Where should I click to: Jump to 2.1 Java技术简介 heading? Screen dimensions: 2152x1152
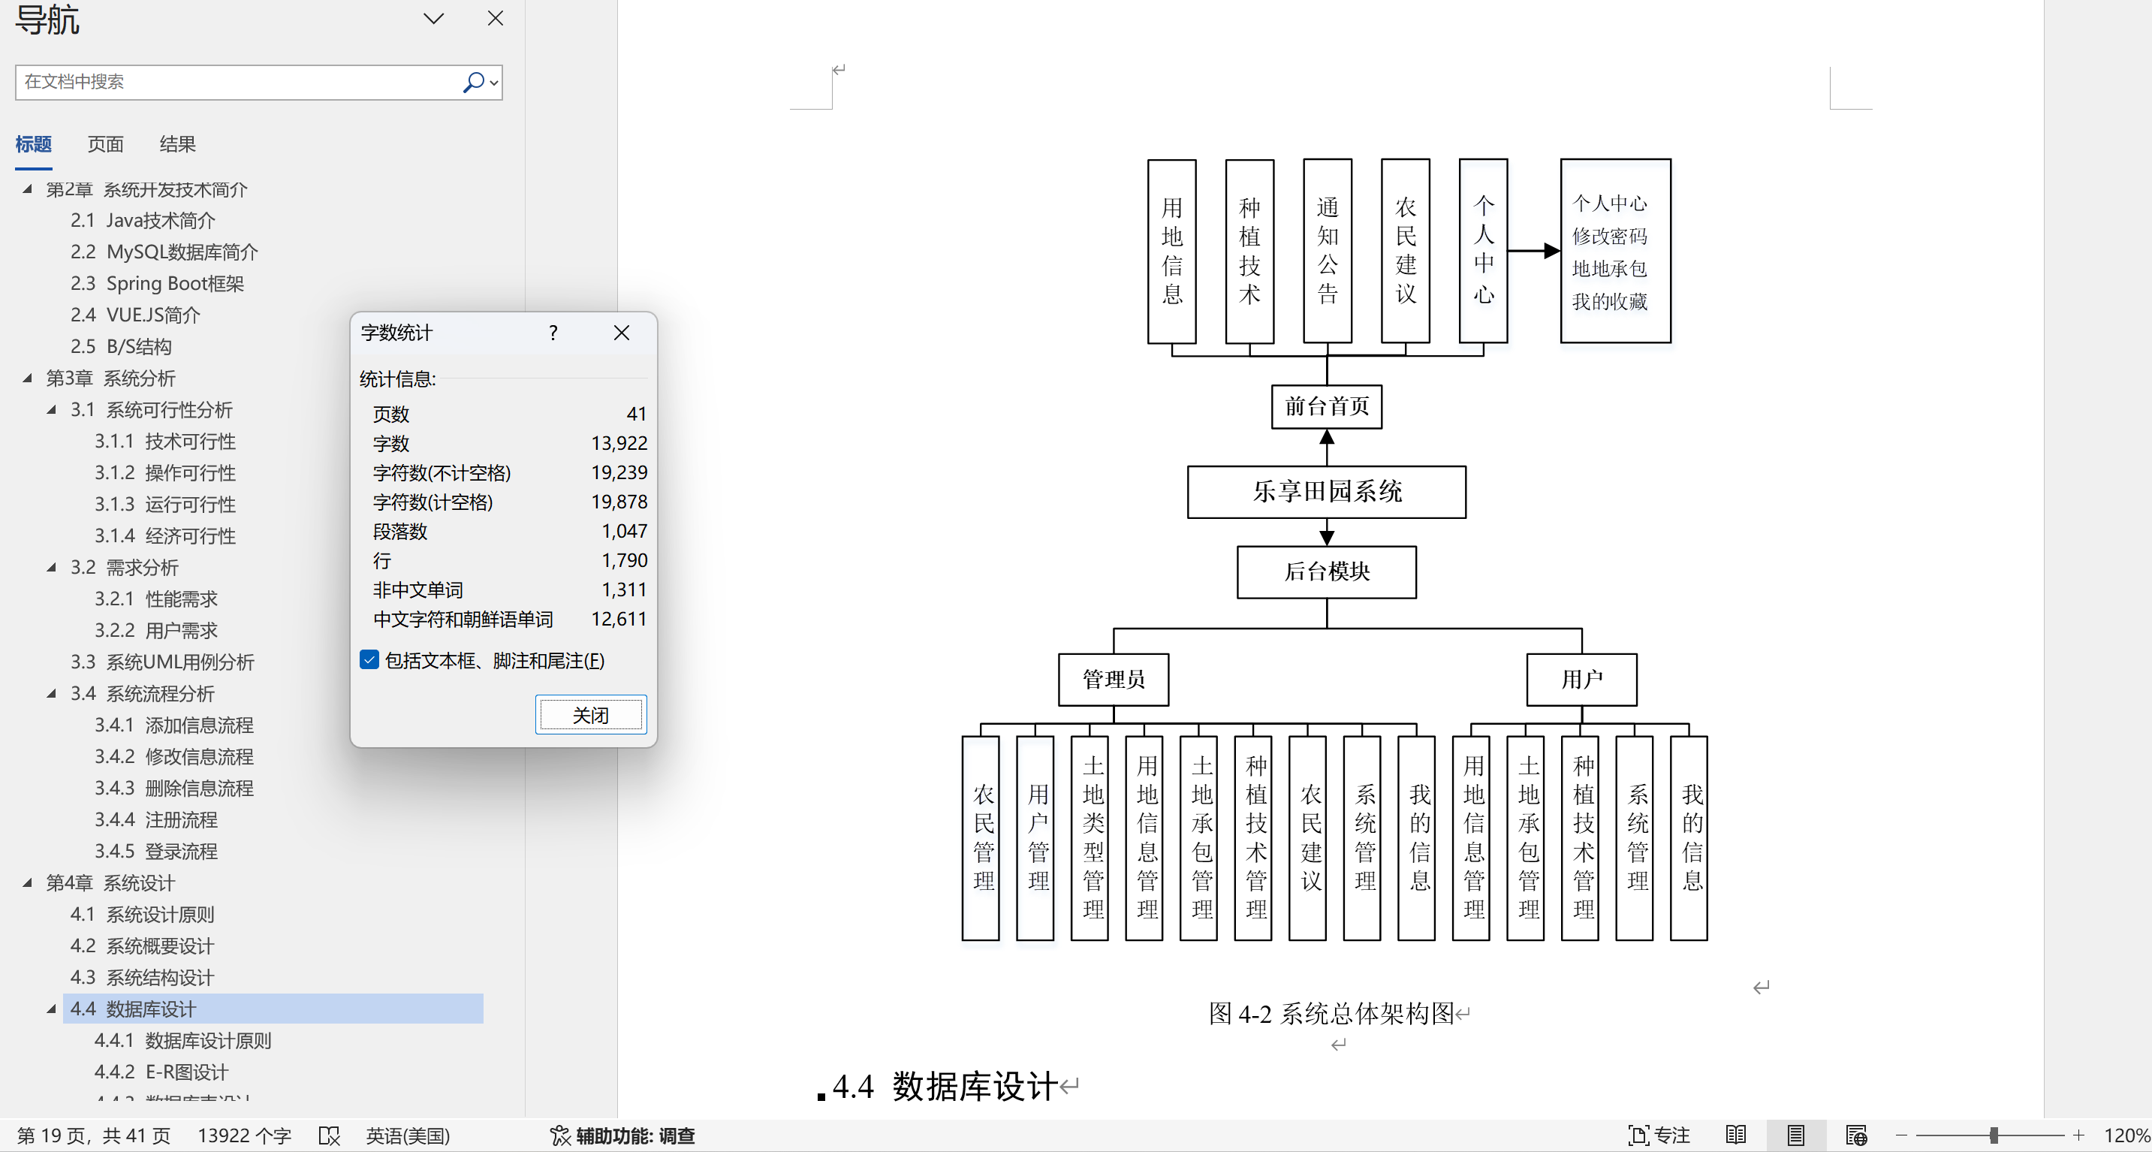pos(143,221)
